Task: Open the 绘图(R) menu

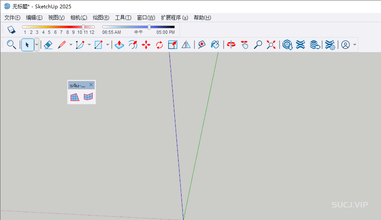Action: click(101, 18)
